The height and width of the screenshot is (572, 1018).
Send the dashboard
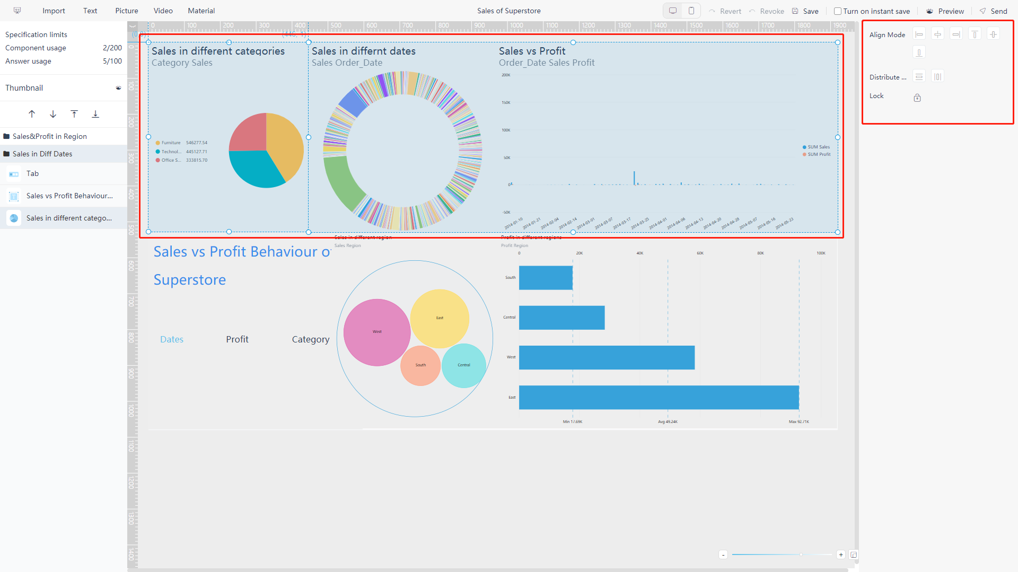pyautogui.click(x=994, y=11)
